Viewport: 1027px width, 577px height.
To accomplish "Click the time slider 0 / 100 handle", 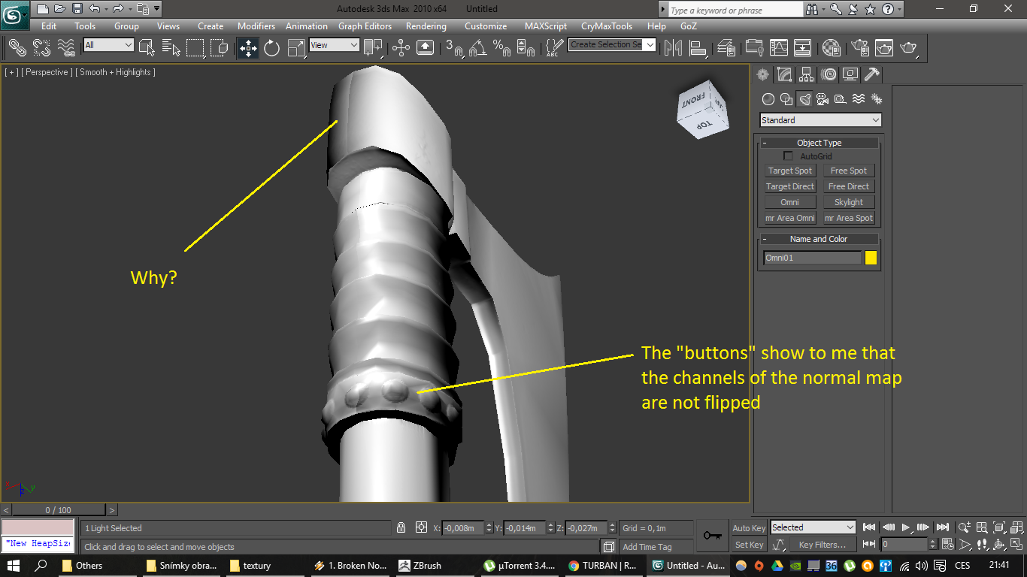I will (59, 510).
